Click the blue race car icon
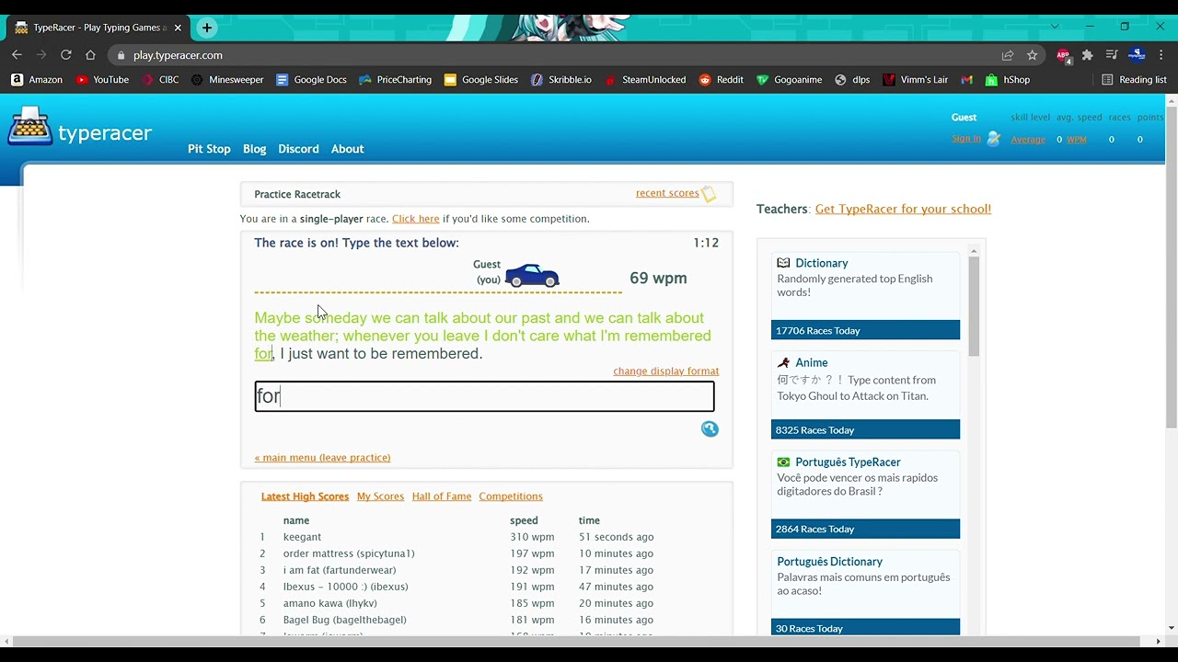The image size is (1178, 662). [532, 276]
